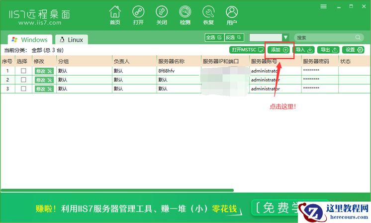Click the 状态 column header
Screen dimensions: 371x223
[354, 61]
